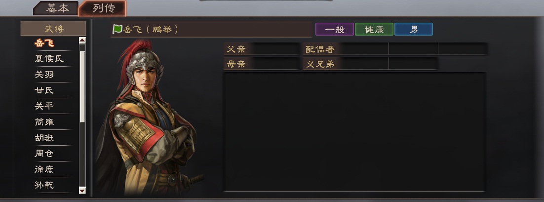Screen dimensions: 544x202
Task: Click the green flag icon beside 岳飞
Action: click(x=117, y=29)
